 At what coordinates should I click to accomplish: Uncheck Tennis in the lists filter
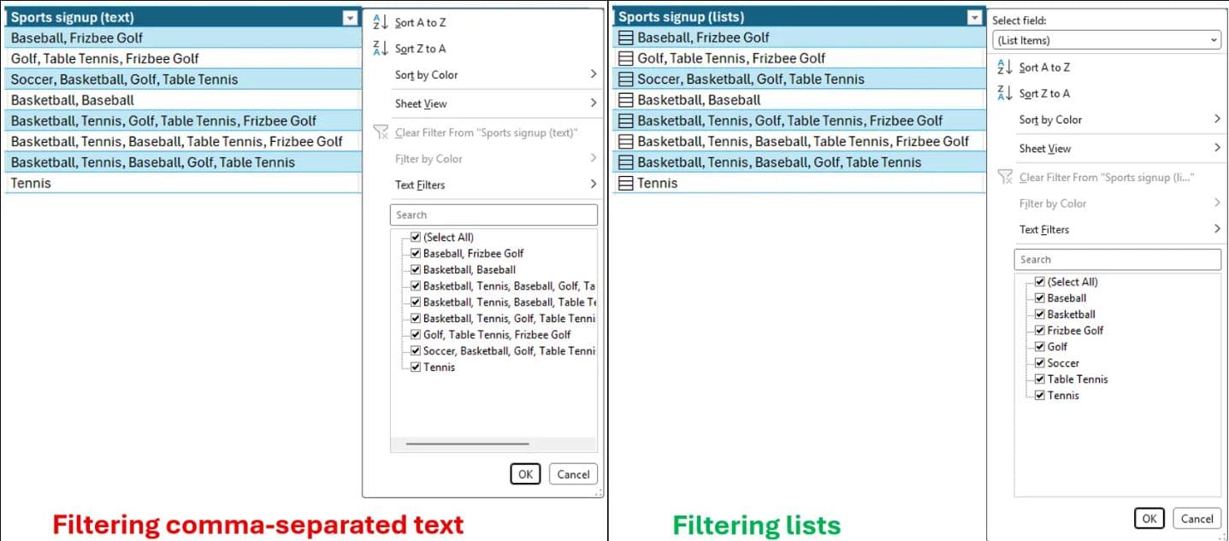[x=1040, y=395]
